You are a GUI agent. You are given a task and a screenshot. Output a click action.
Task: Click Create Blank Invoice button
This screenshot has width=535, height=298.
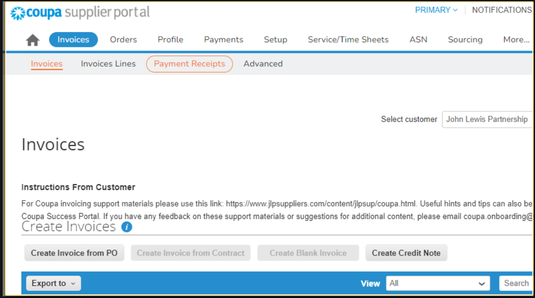(308, 253)
